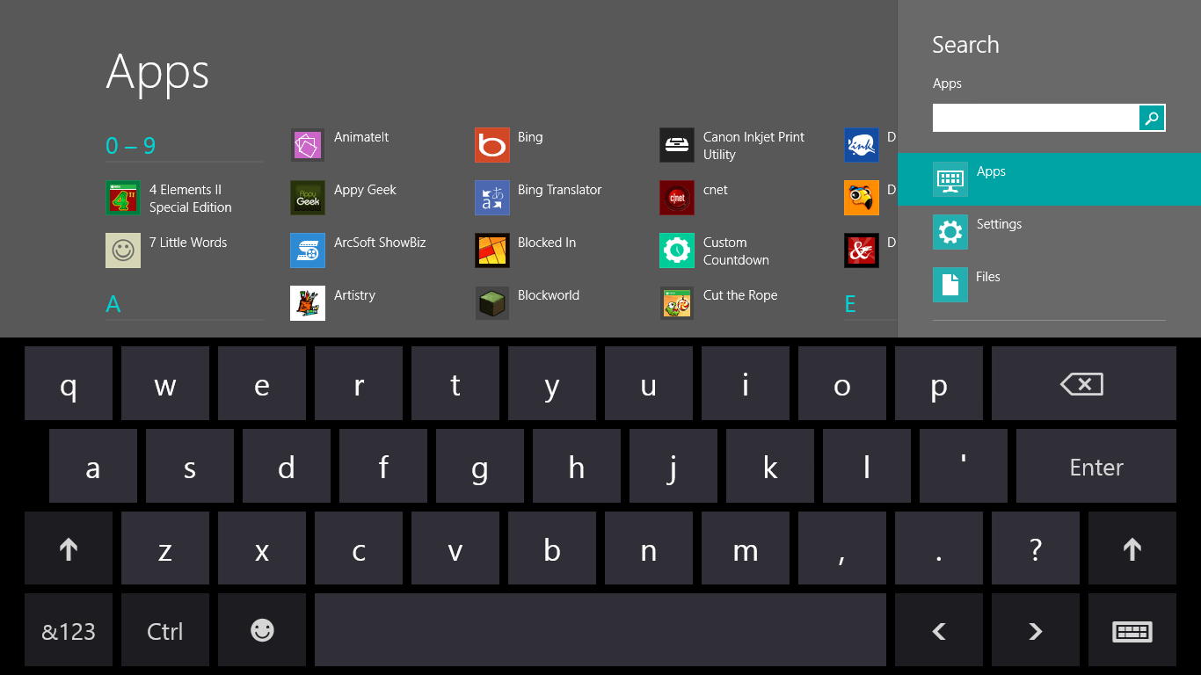This screenshot has height=675, width=1201.
Task: Click the left-column A group header
Action: [x=113, y=304]
